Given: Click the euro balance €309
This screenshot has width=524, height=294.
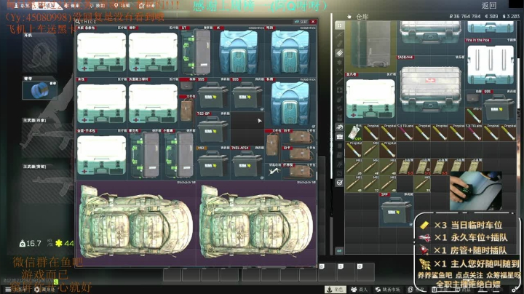Looking at the screenshot, I should [x=491, y=16].
